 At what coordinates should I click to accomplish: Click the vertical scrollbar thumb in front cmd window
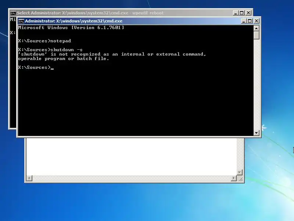pyautogui.click(x=256, y=35)
